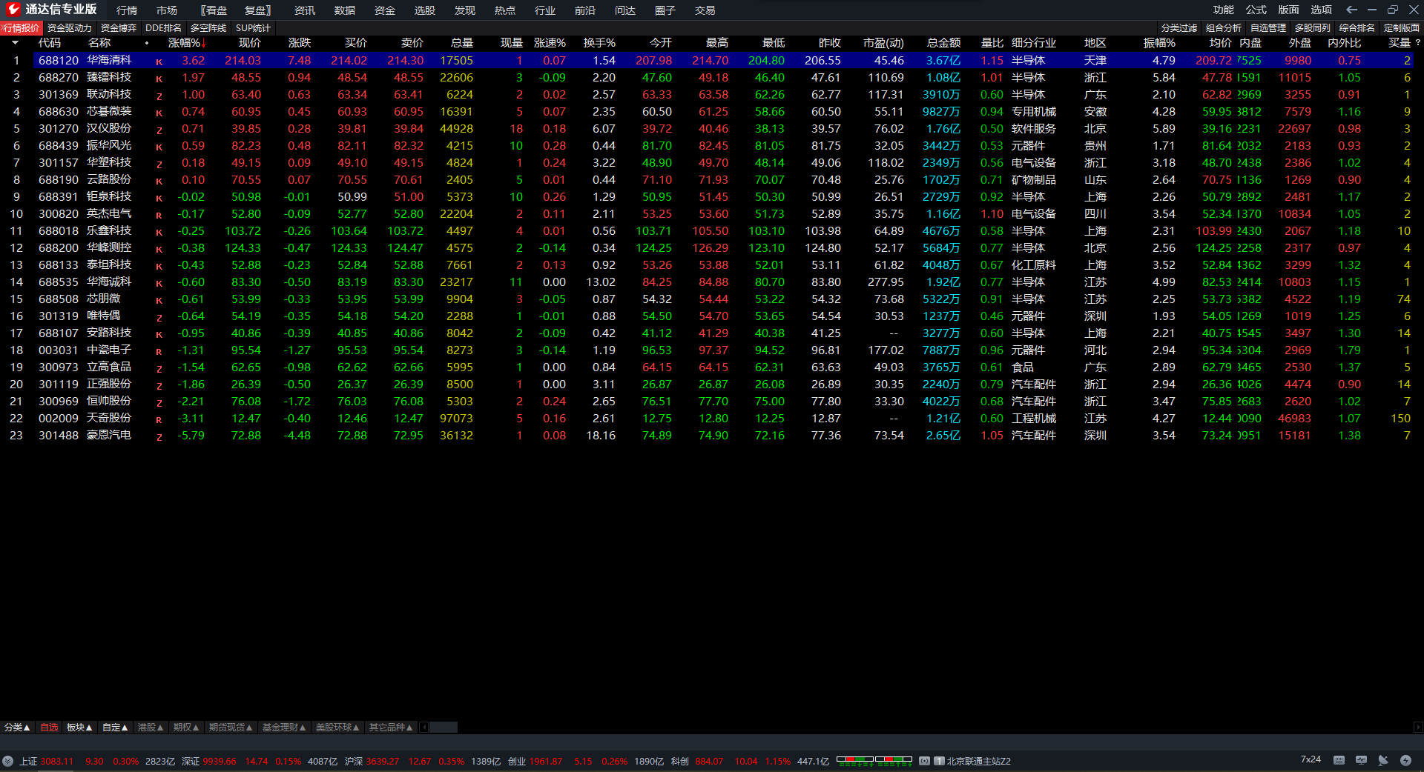Open the 选股 menu
The width and height of the screenshot is (1424, 772).
[424, 10]
